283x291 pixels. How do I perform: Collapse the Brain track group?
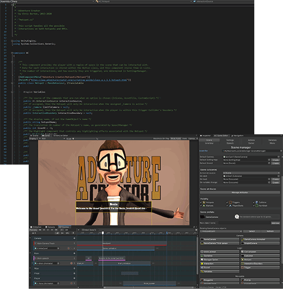point(30,253)
